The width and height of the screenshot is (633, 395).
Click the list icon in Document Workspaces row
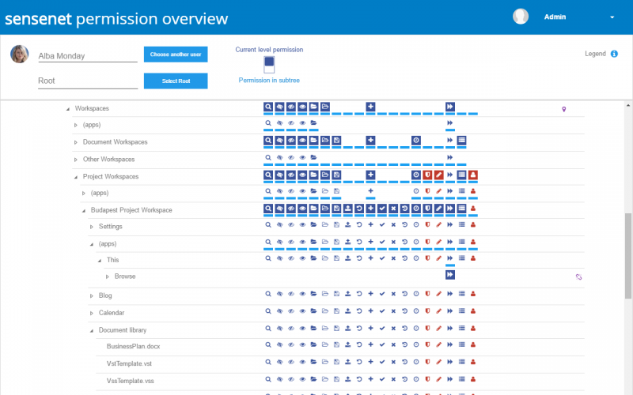[x=462, y=141]
